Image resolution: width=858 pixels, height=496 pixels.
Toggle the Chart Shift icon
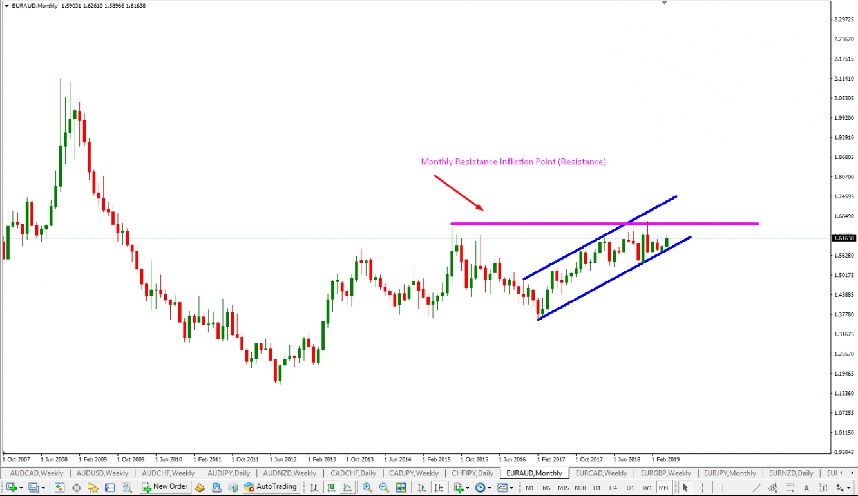pos(439,488)
